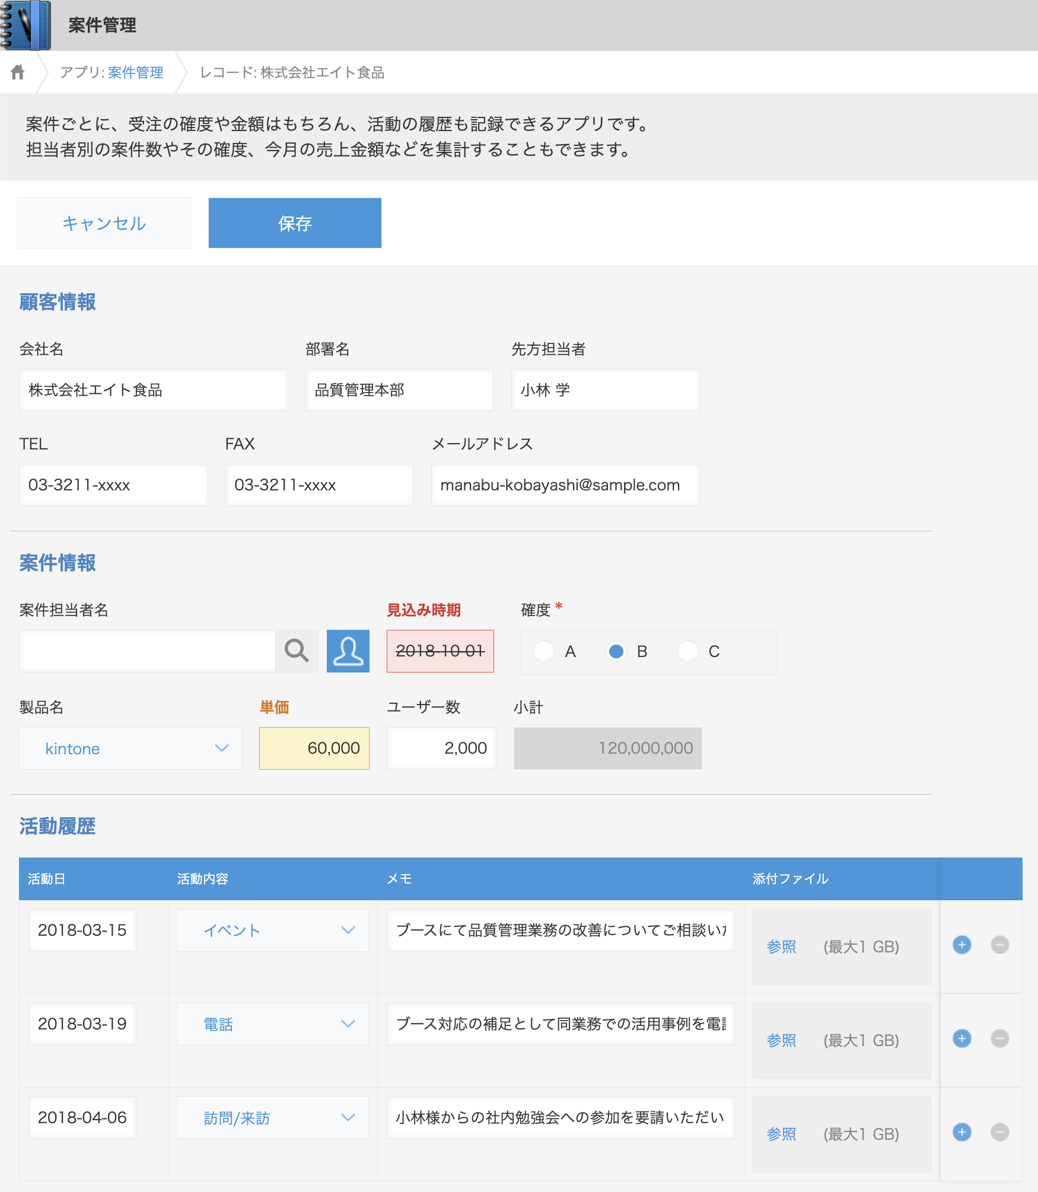Click the 保存 save button
The width and height of the screenshot is (1038, 1192).
pos(294,223)
